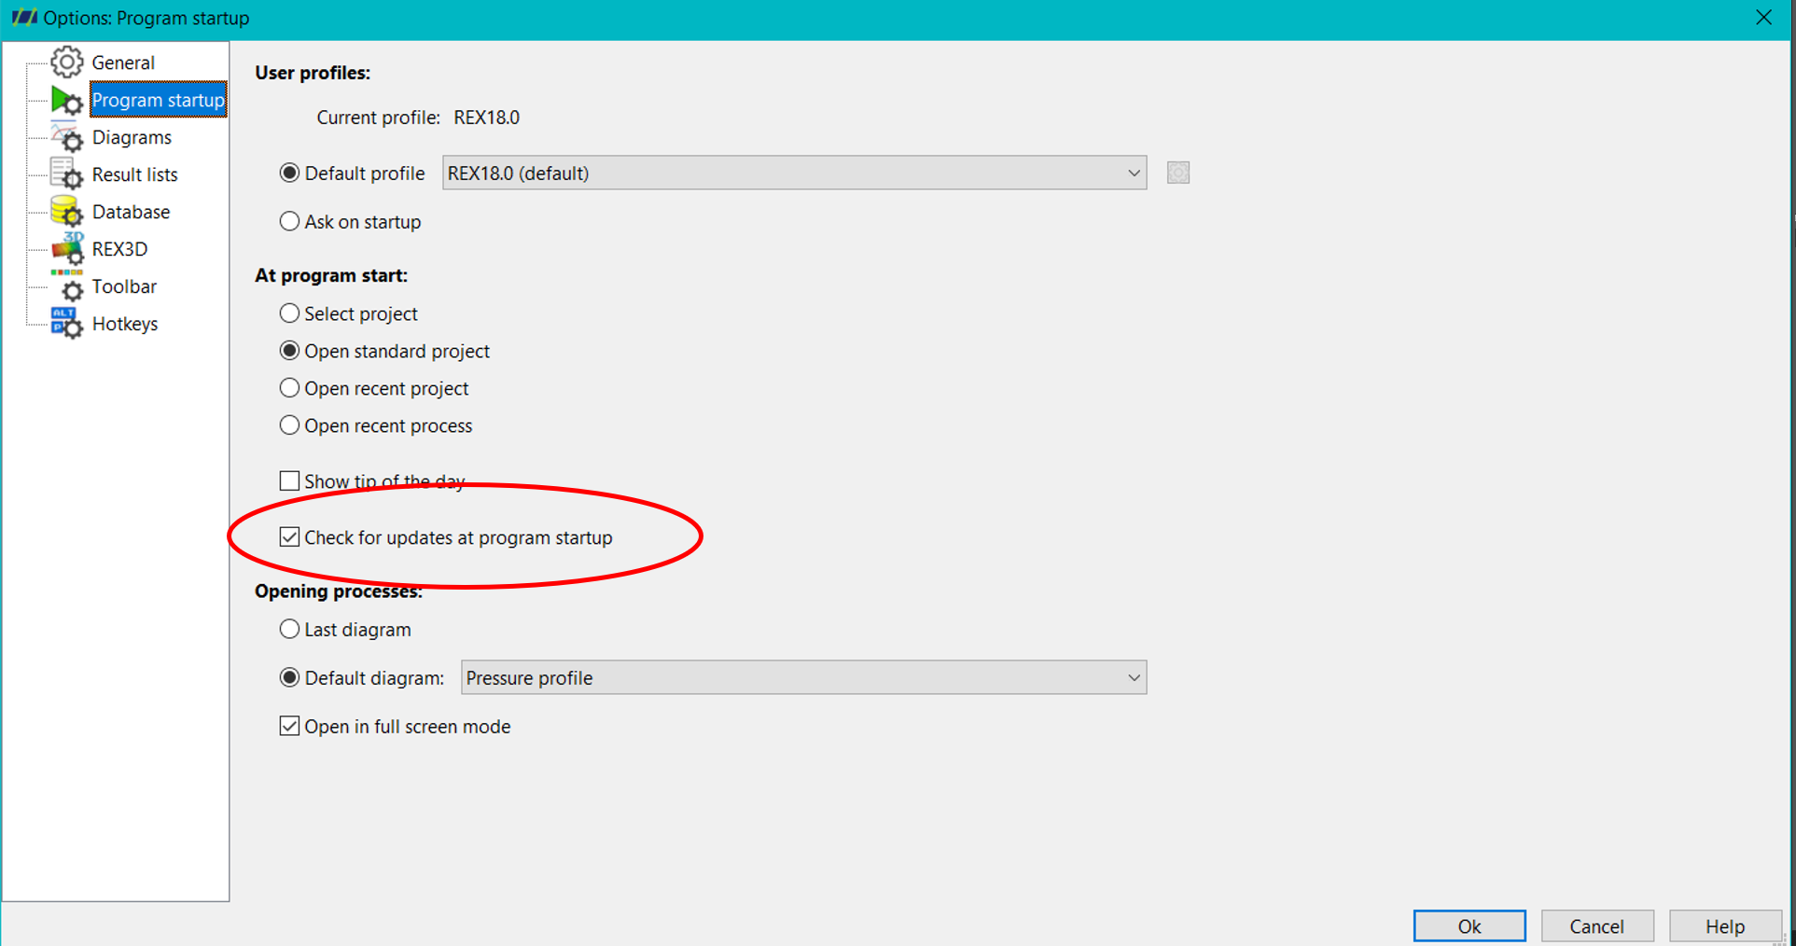Screen dimensions: 1796x946
Task: Click the REX3D icon
Action: (67, 249)
